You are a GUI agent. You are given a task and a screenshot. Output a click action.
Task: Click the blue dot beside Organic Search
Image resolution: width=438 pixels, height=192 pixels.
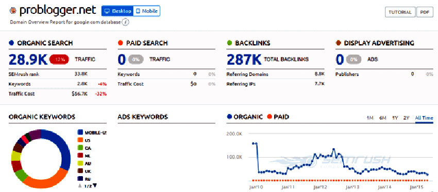pyautogui.click(x=11, y=43)
